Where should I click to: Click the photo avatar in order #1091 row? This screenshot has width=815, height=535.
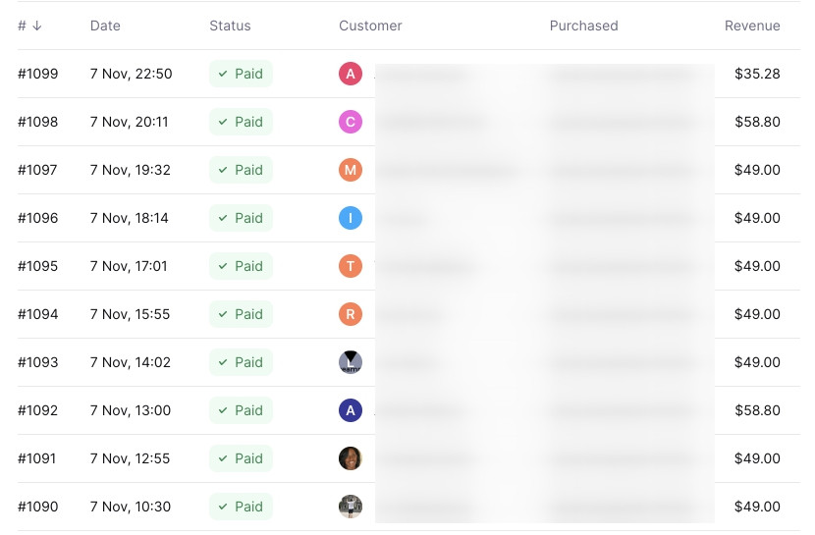351,458
